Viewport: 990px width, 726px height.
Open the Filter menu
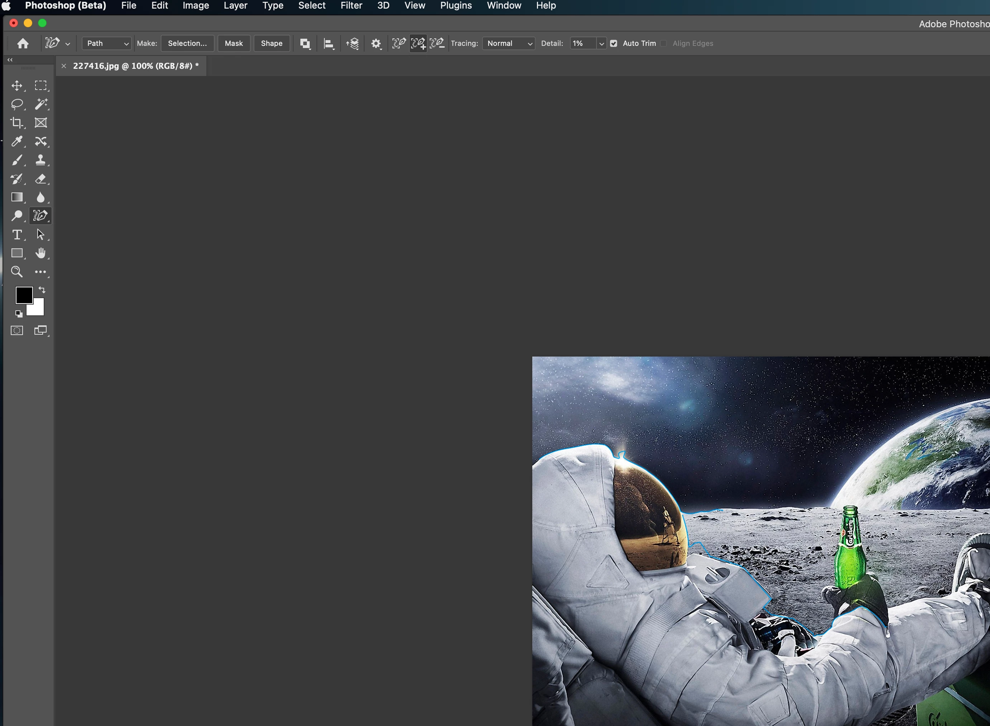click(351, 6)
